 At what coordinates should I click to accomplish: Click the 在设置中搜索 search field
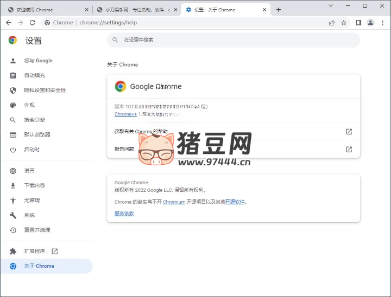pyautogui.click(x=234, y=40)
